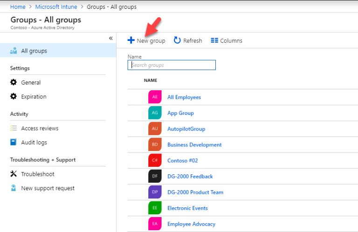Open DG-2000 Product Team group
This screenshot has width=358, height=232.
pos(195,192)
